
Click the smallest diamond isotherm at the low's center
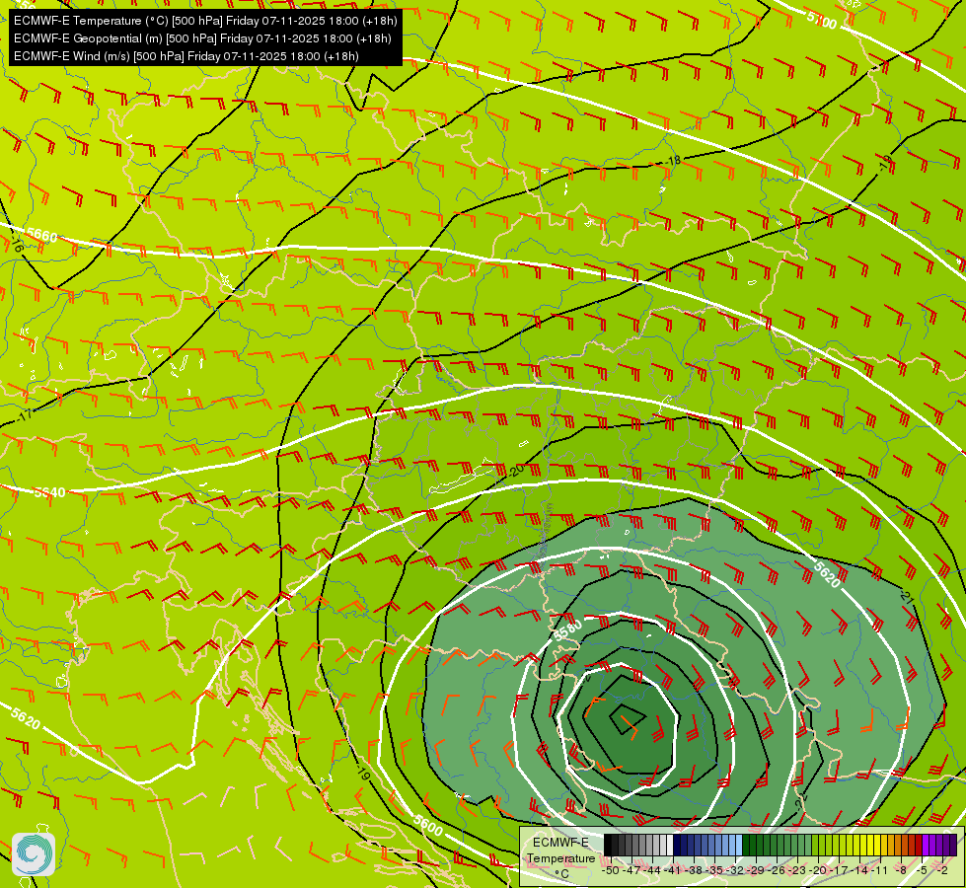pos(628,718)
